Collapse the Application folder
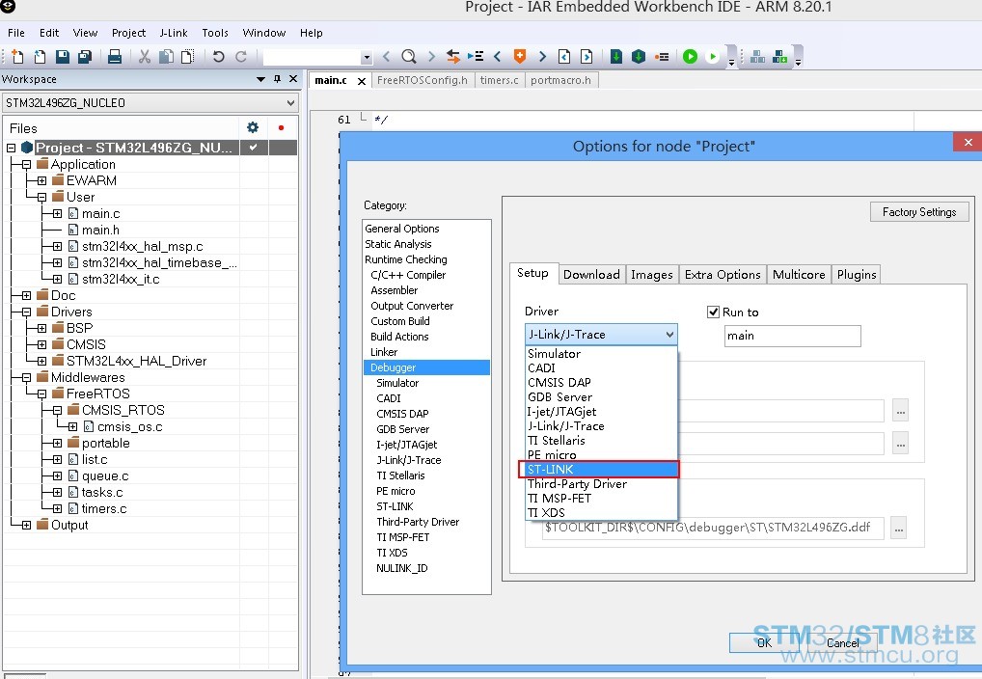The height and width of the screenshot is (679, 982). pyautogui.click(x=26, y=165)
